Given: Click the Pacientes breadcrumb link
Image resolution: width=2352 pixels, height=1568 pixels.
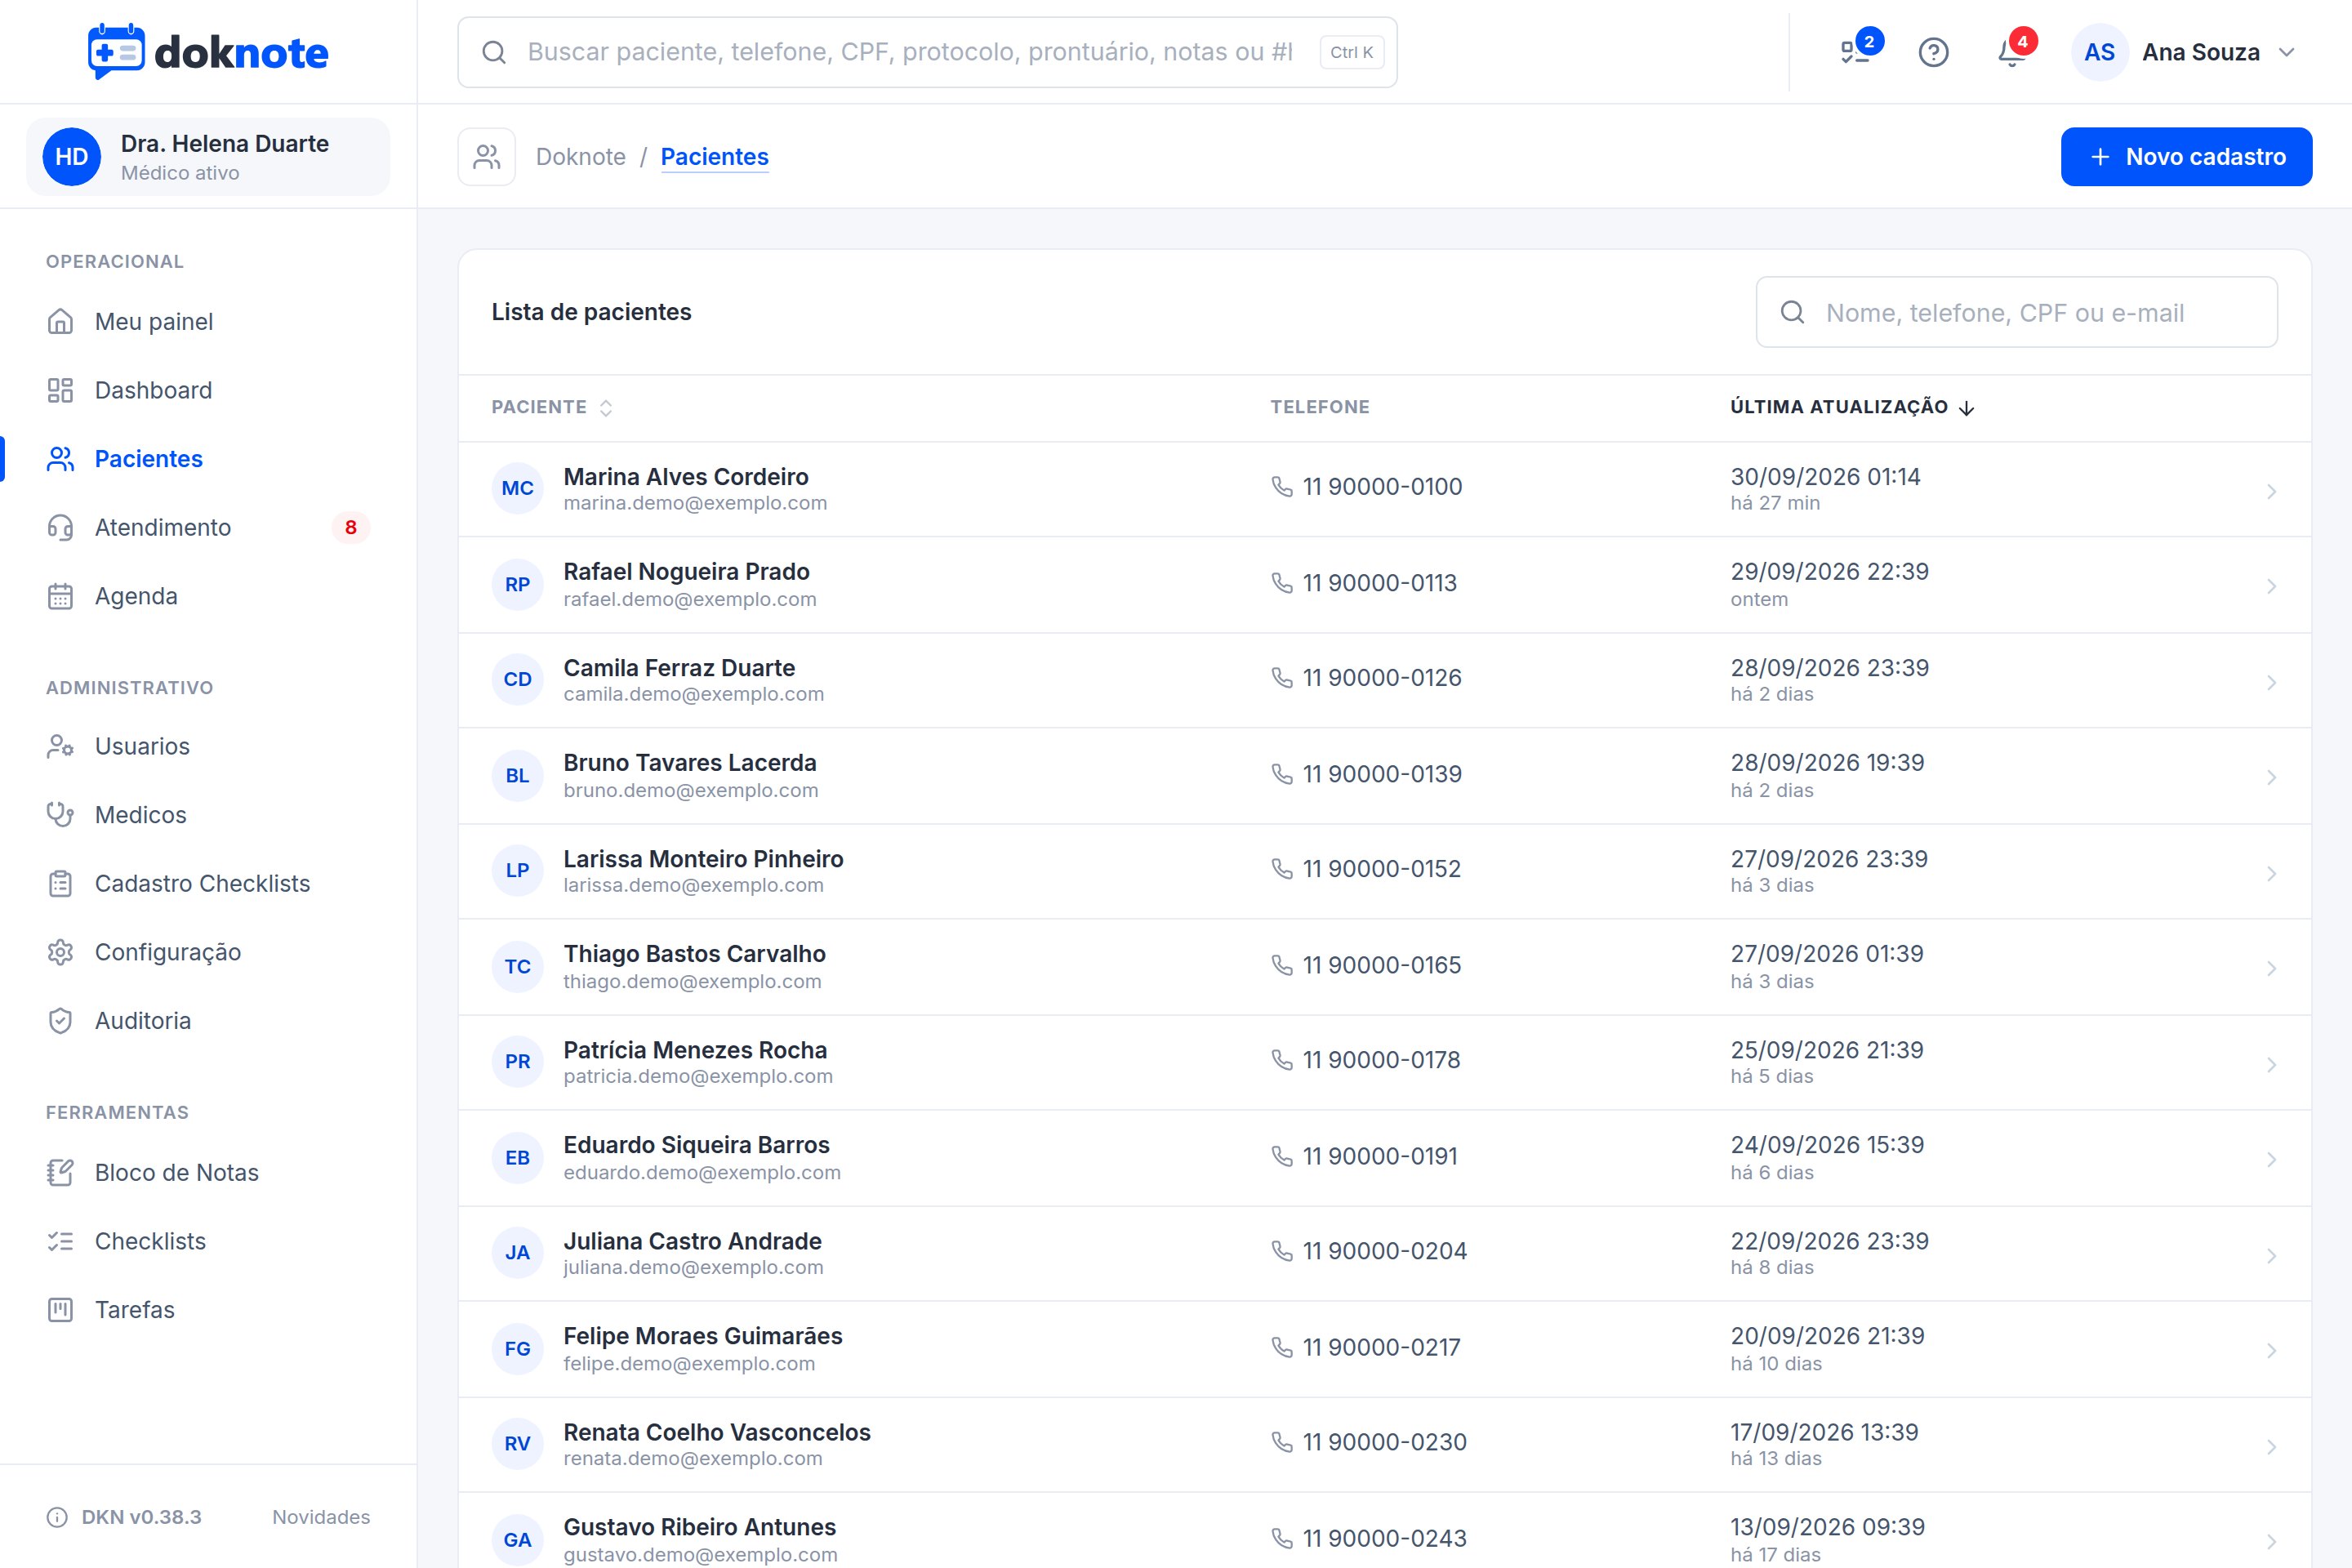Looking at the screenshot, I should coord(714,157).
